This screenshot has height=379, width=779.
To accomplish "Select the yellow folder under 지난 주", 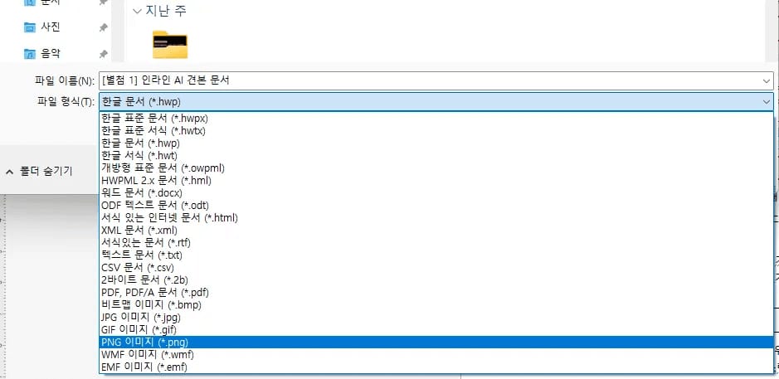I will click(170, 45).
